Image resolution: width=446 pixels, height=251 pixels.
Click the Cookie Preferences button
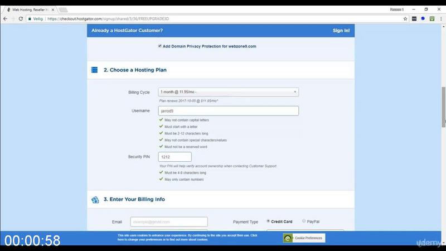click(304, 238)
